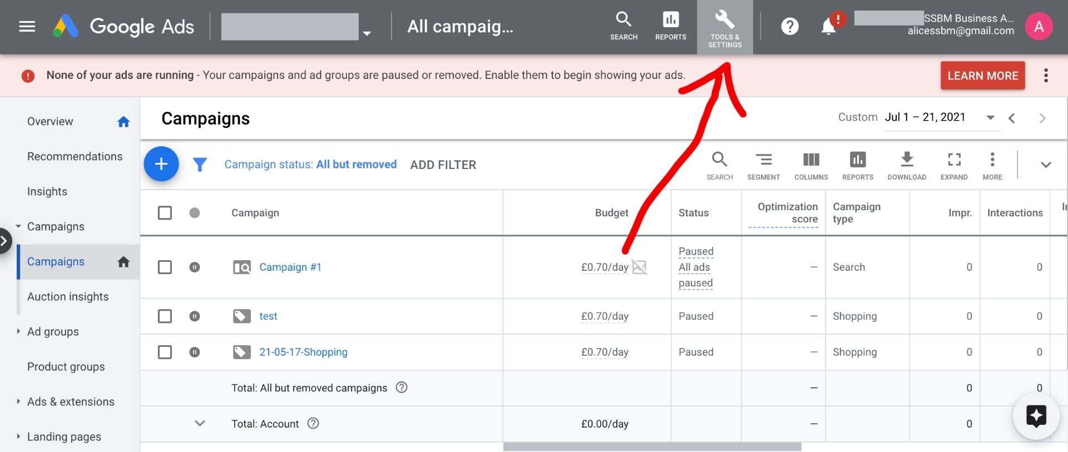1068x452 pixels.
Task: Open the date range dropdown arrow
Action: coord(990,118)
